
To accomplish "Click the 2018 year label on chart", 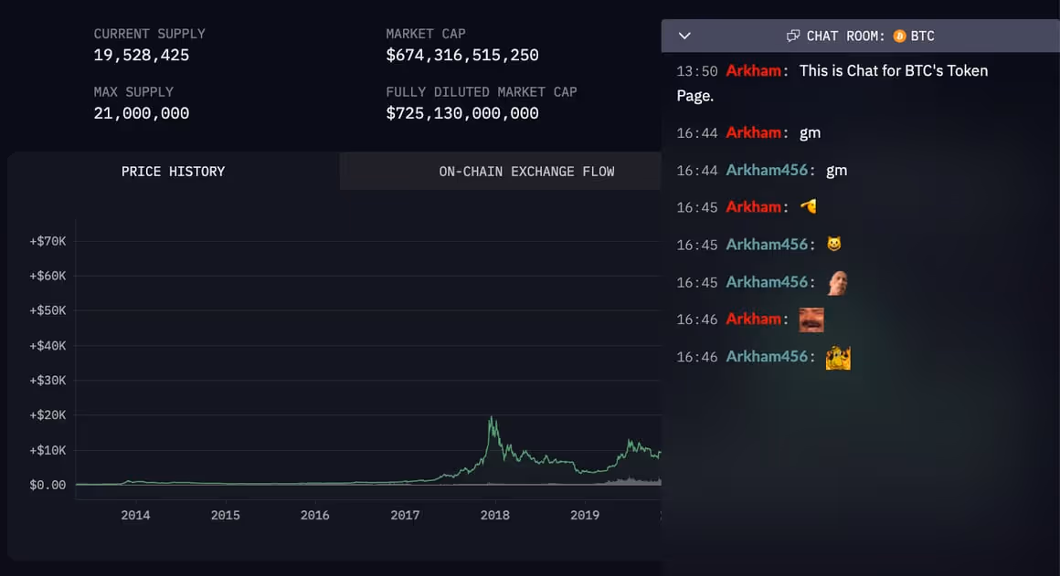I will pos(495,515).
